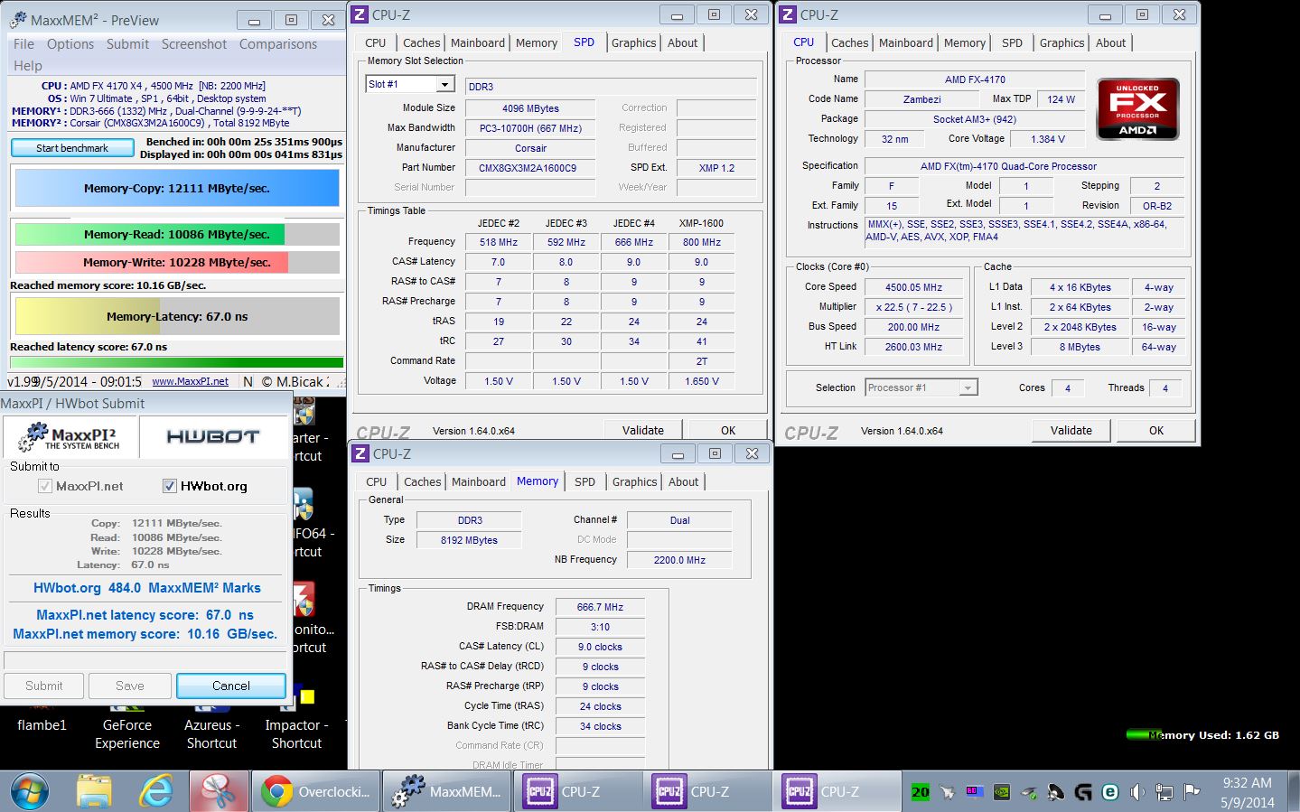Image resolution: width=1300 pixels, height=812 pixels.
Task: Click the green 20 temperature tray icon
Action: (x=920, y=792)
